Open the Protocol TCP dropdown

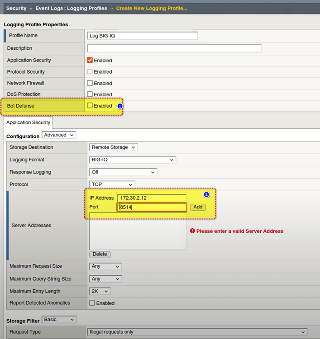pos(112,184)
